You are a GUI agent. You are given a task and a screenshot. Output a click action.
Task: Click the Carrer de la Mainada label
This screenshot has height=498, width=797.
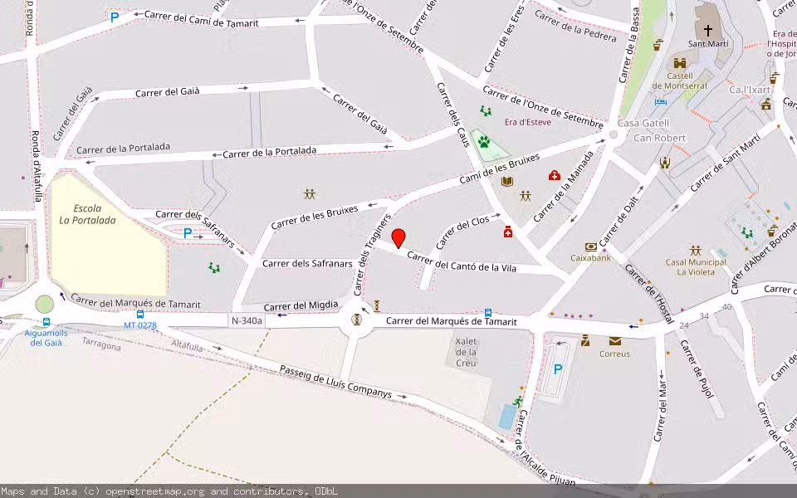(563, 187)
